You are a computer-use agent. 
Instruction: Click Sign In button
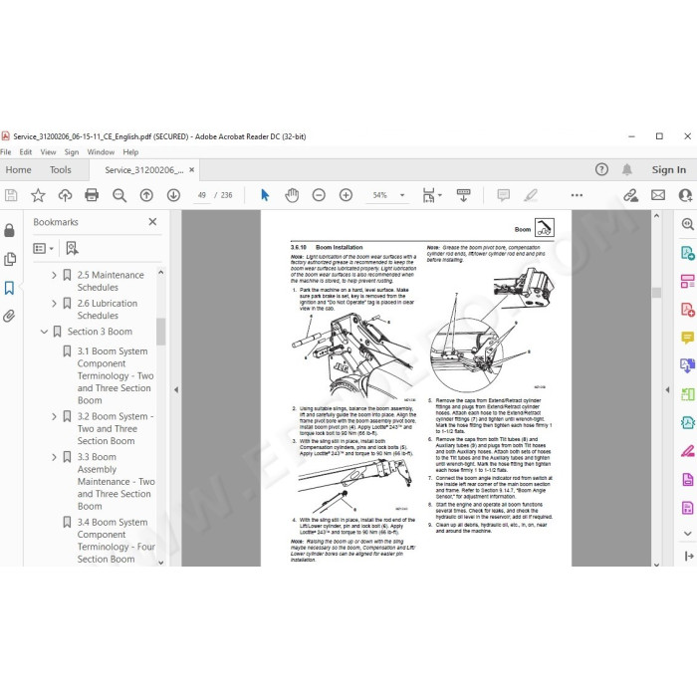668,170
